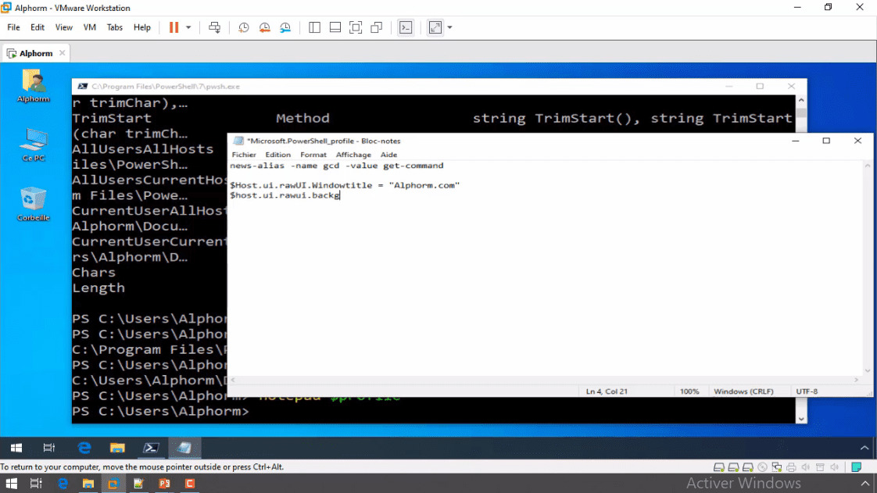Switch to Unity mode

pyautogui.click(x=376, y=27)
